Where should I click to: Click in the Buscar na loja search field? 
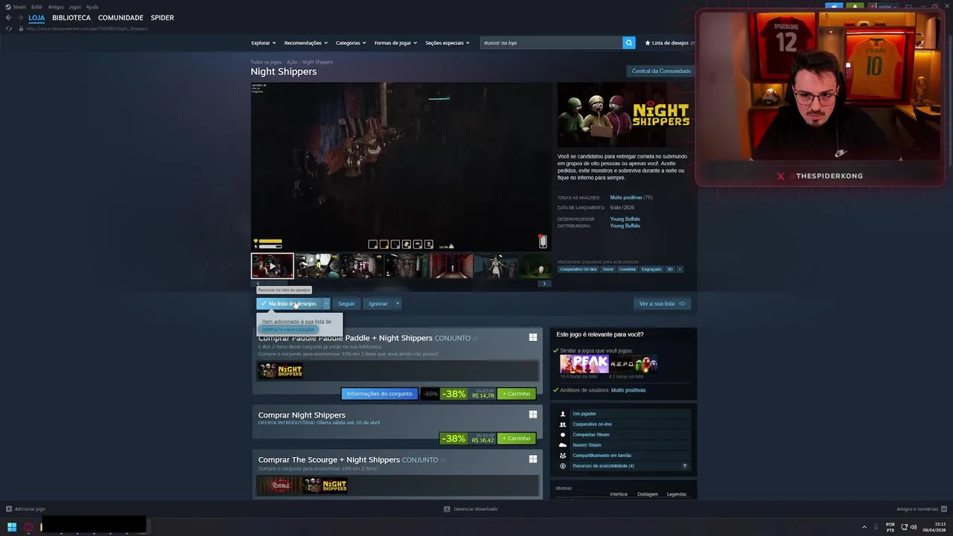(x=551, y=42)
